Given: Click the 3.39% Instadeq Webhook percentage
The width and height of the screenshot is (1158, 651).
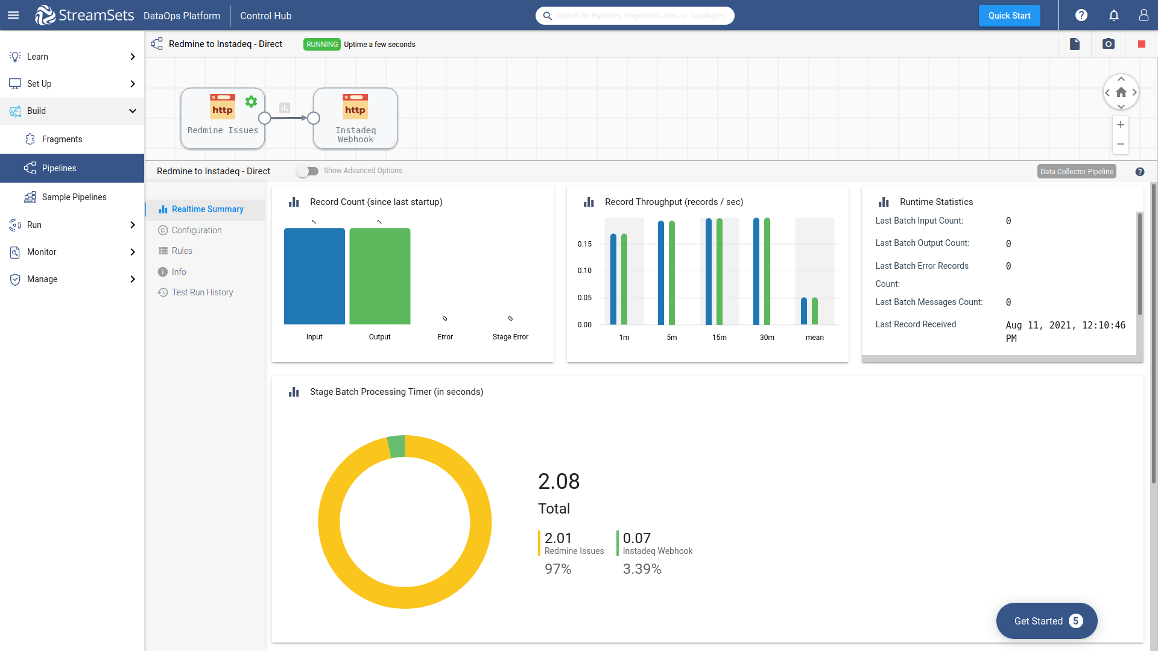Looking at the screenshot, I should (x=642, y=569).
